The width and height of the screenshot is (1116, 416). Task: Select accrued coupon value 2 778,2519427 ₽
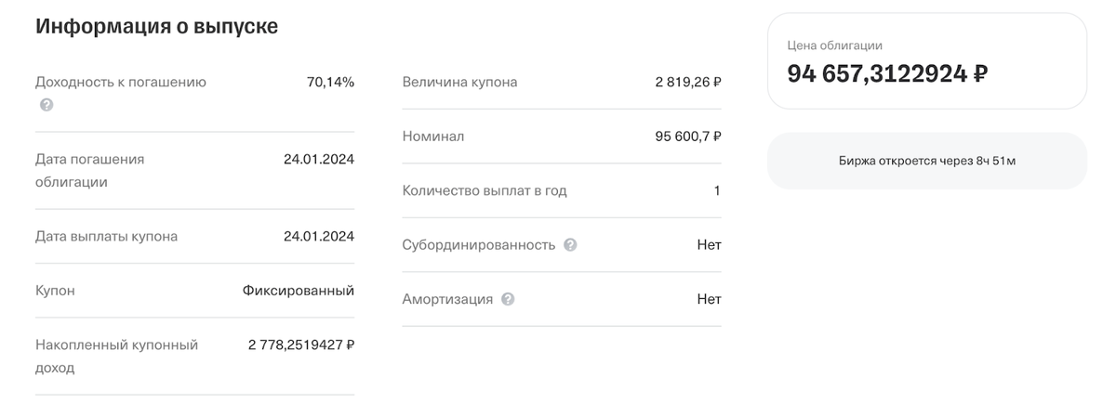tap(301, 344)
